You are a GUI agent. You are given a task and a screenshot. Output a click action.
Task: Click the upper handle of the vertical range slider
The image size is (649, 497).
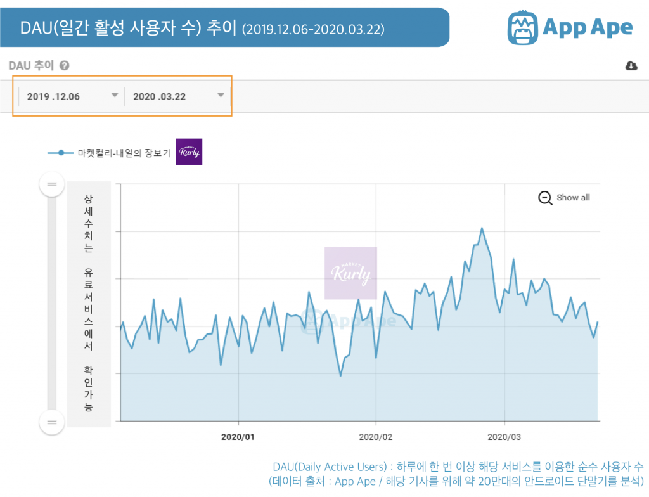click(51, 184)
